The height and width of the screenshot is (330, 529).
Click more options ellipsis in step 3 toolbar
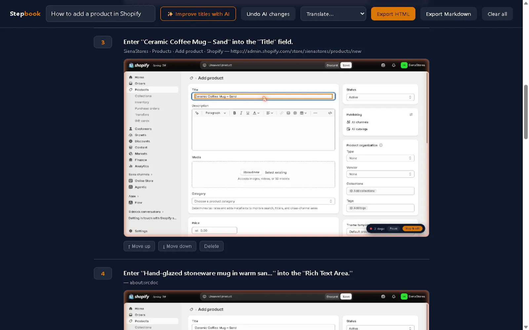pyautogui.click(x=315, y=113)
